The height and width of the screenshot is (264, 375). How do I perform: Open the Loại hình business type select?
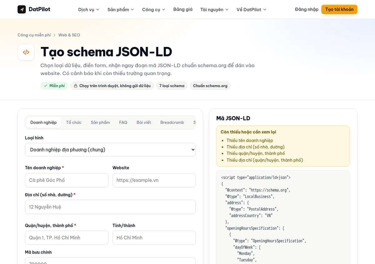[110, 150]
